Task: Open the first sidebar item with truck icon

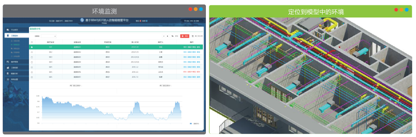Action: (x=17, y=30)
